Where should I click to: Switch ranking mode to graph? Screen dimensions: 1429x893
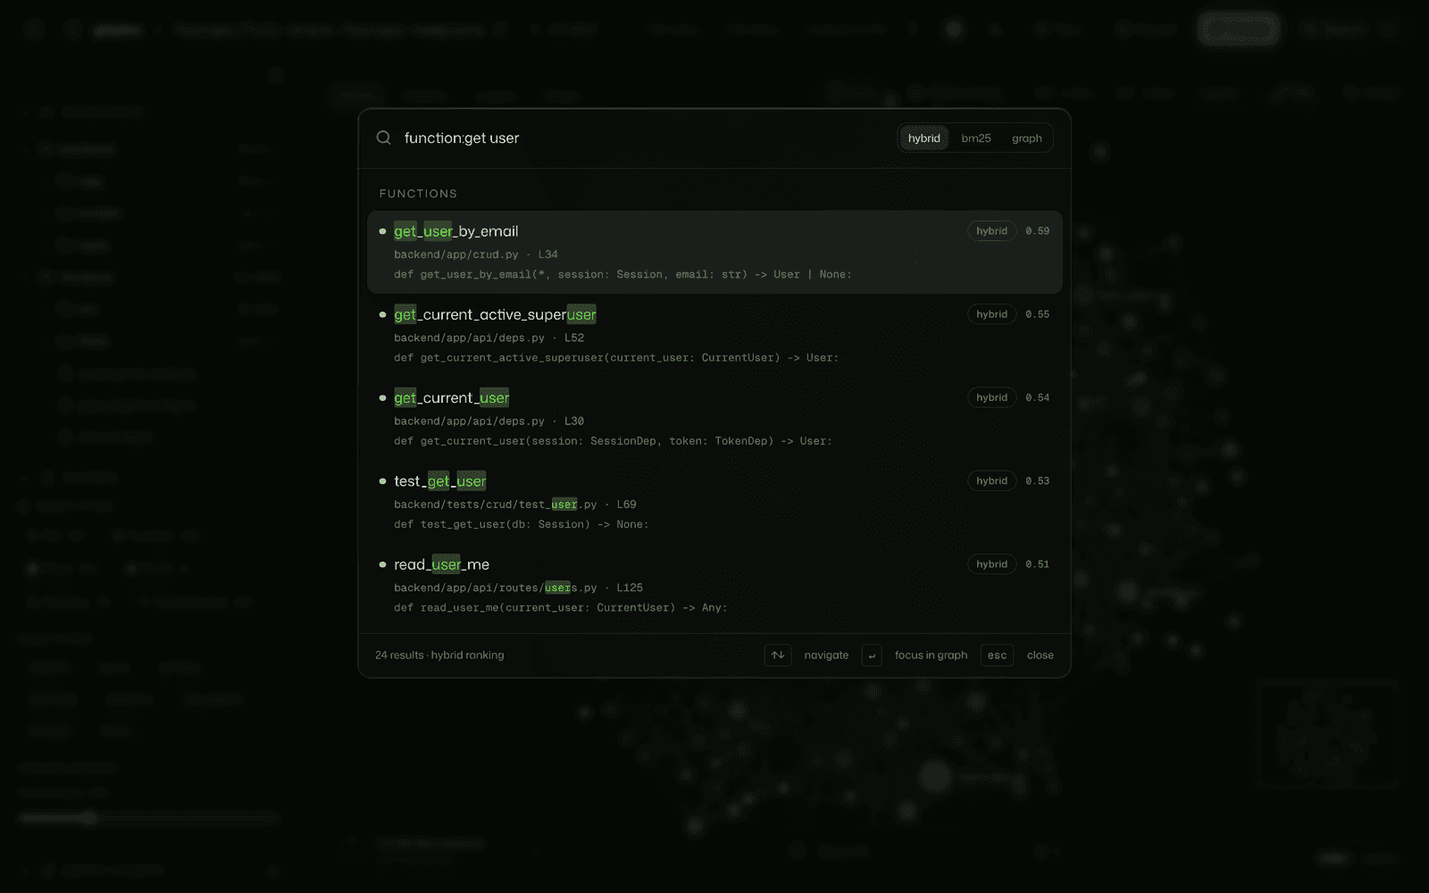pyautogui.click(x=1026, y=138)
